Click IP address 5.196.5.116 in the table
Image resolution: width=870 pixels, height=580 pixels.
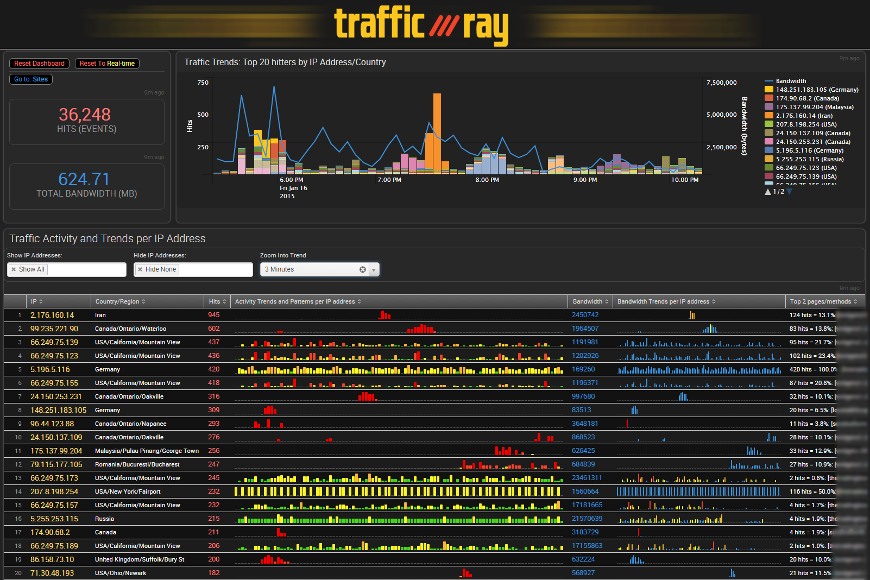(x=50, y=369)
